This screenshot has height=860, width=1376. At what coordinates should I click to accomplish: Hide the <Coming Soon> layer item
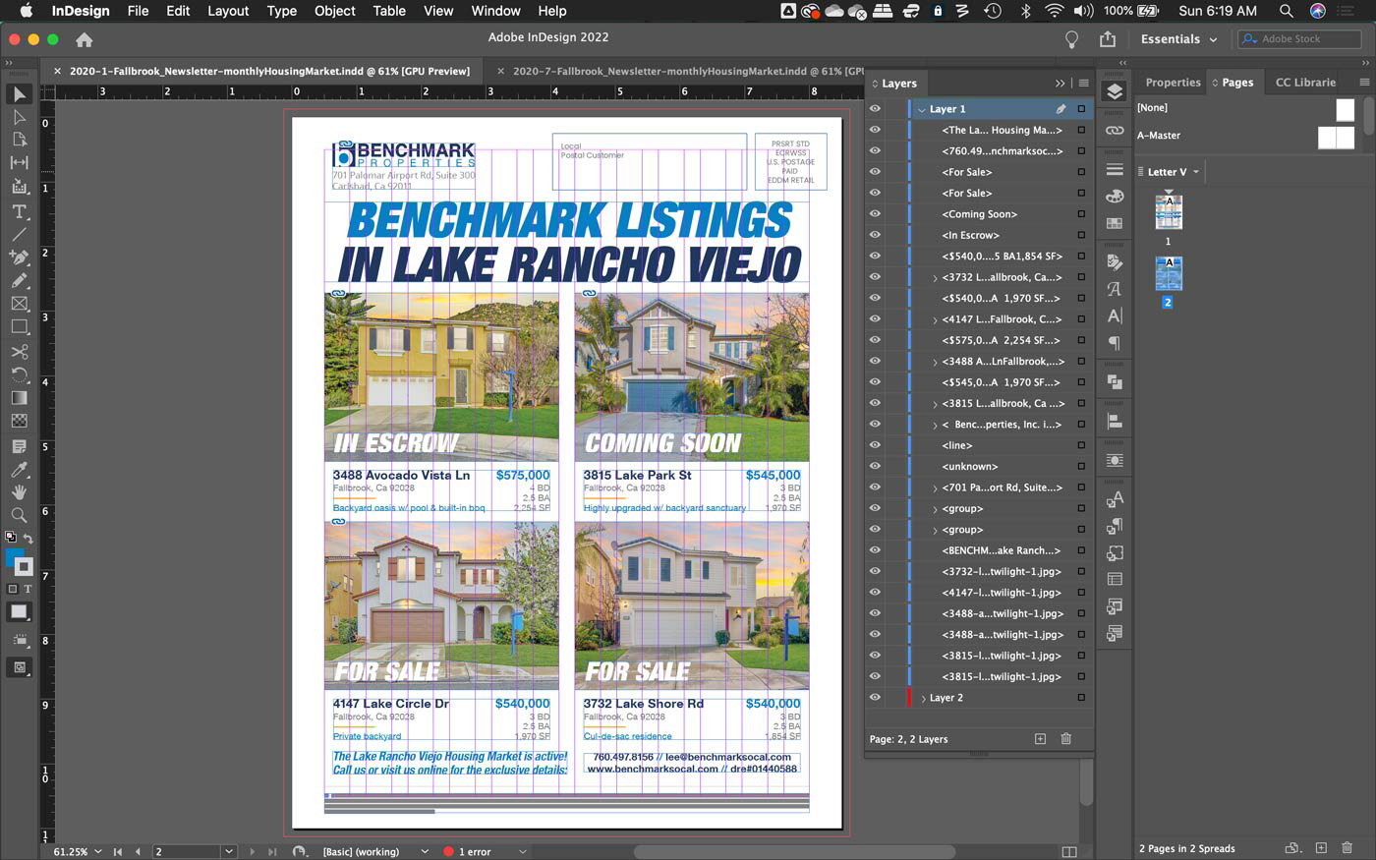tap(875, 213)
